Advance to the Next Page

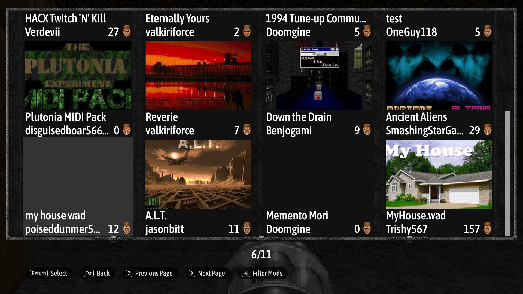point(208,273)
